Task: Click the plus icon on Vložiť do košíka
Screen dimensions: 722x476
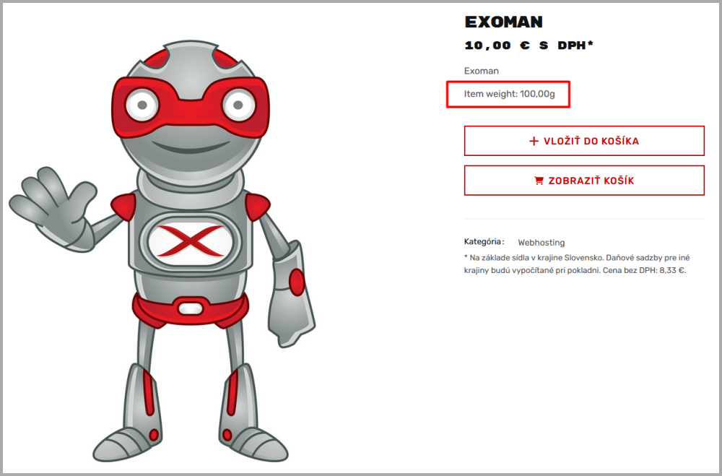Action: click(x=534, y=141)
